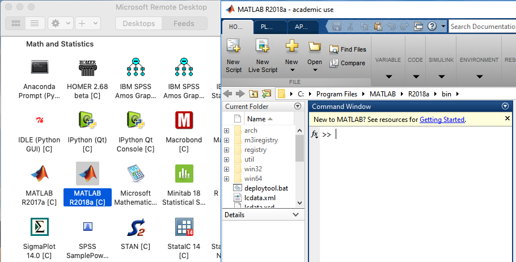This screenshot has height=262, width=516.
Task: Select MATLAB R2018a app icon
Action: pos(87,174)
